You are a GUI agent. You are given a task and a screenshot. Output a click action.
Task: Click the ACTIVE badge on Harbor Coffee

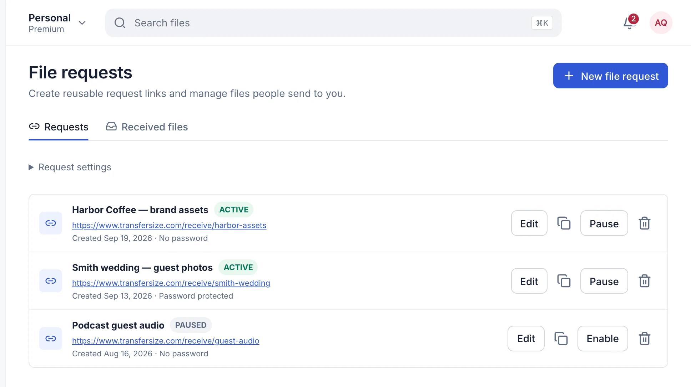(x=234, y=210)
